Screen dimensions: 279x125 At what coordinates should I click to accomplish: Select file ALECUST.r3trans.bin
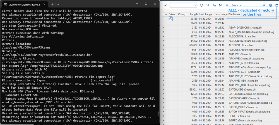[240, 45]
